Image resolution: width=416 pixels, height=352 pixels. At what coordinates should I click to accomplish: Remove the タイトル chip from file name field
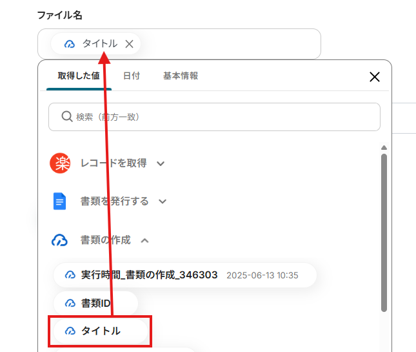tap(129, 44)
